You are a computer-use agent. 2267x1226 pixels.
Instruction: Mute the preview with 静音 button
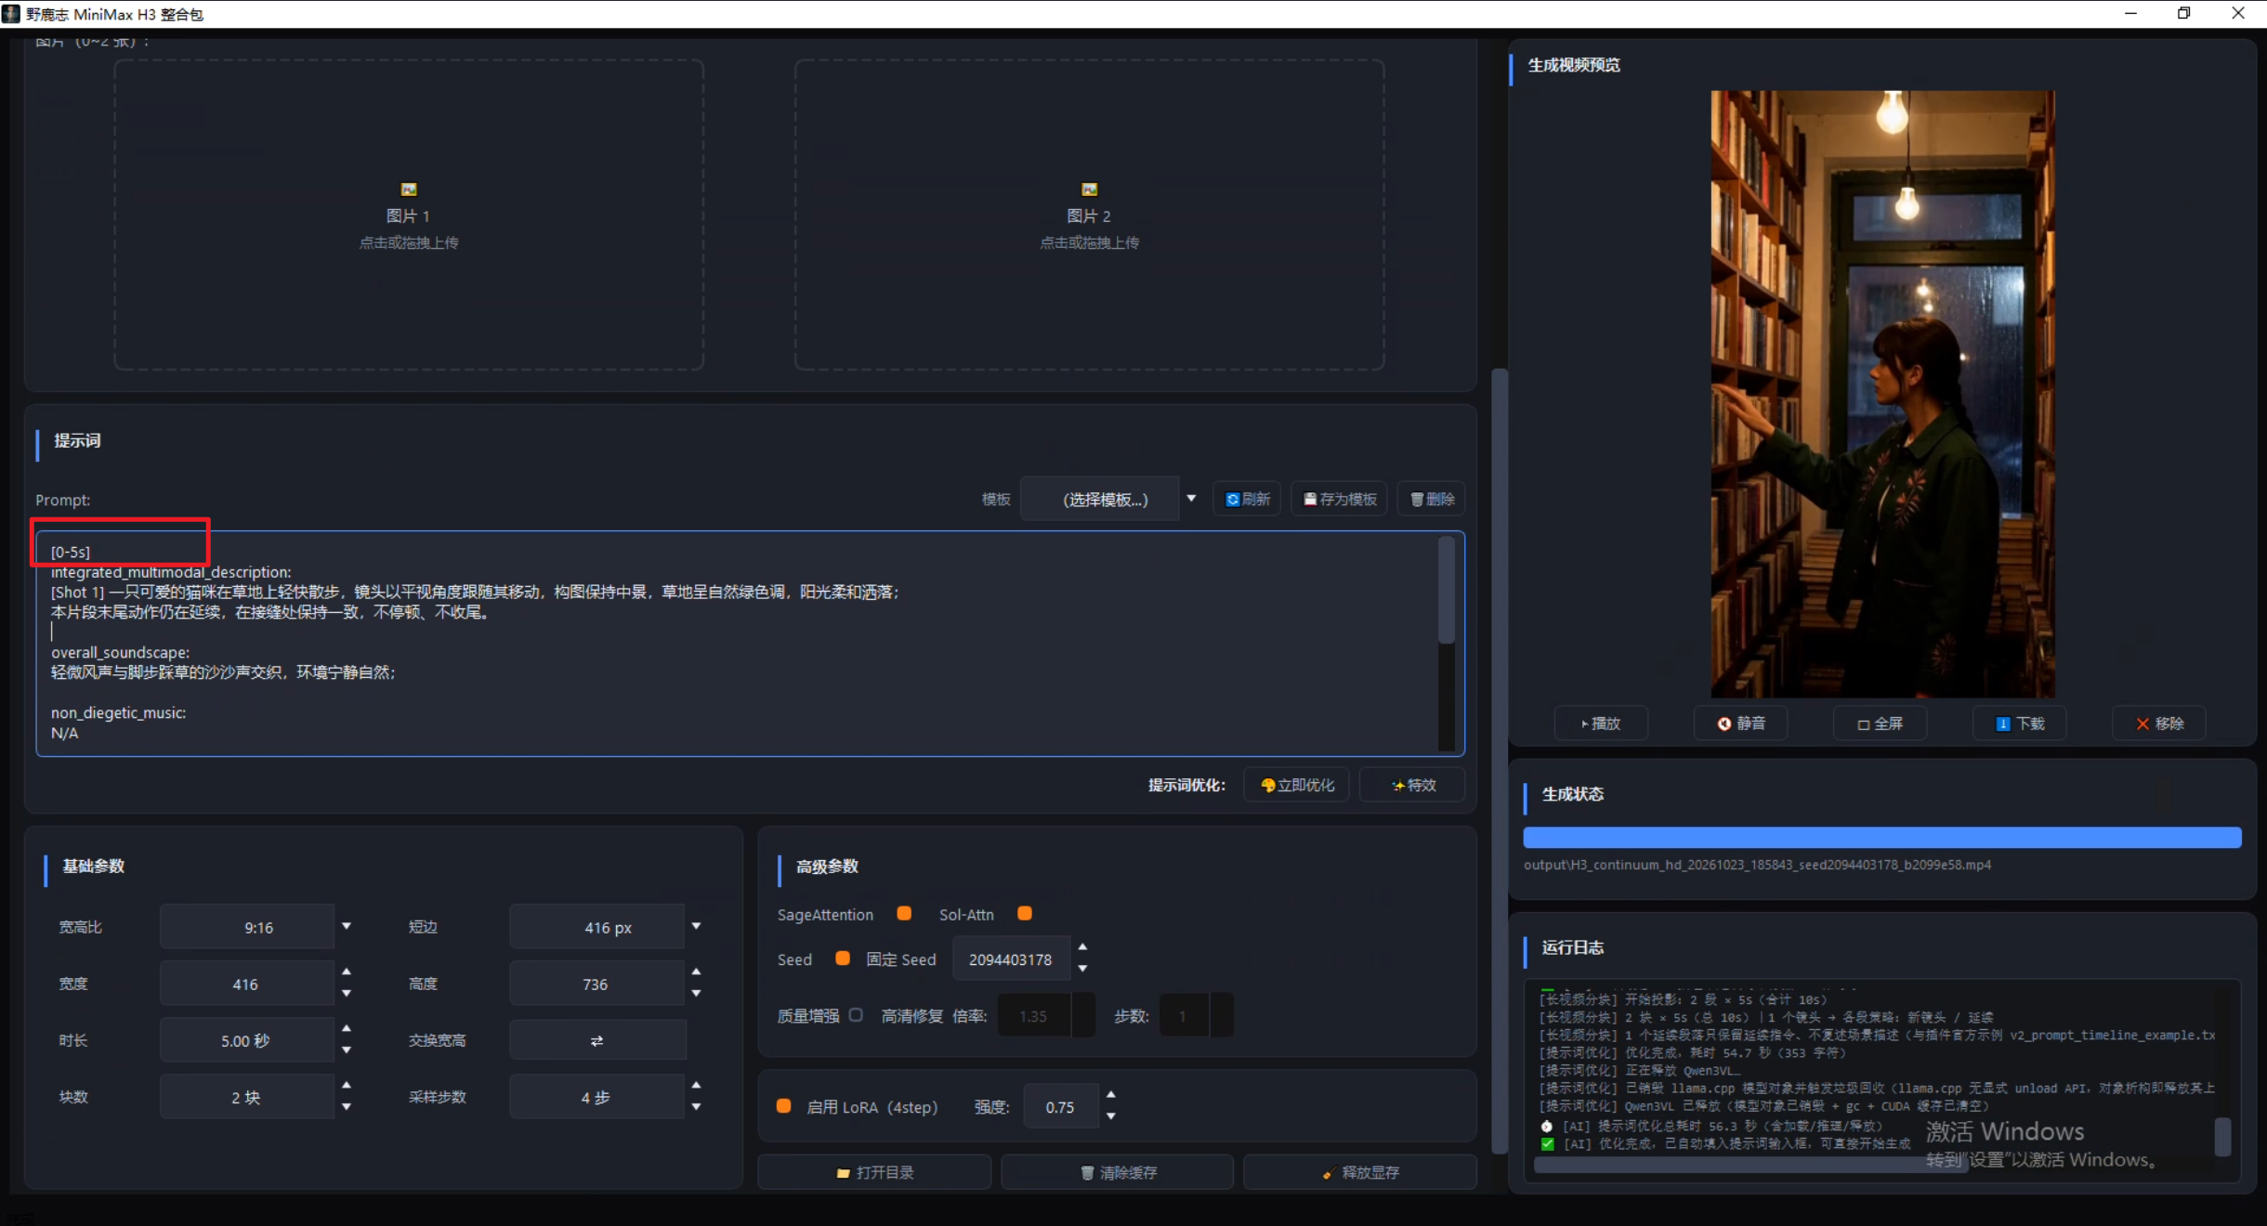point(1740,724)
